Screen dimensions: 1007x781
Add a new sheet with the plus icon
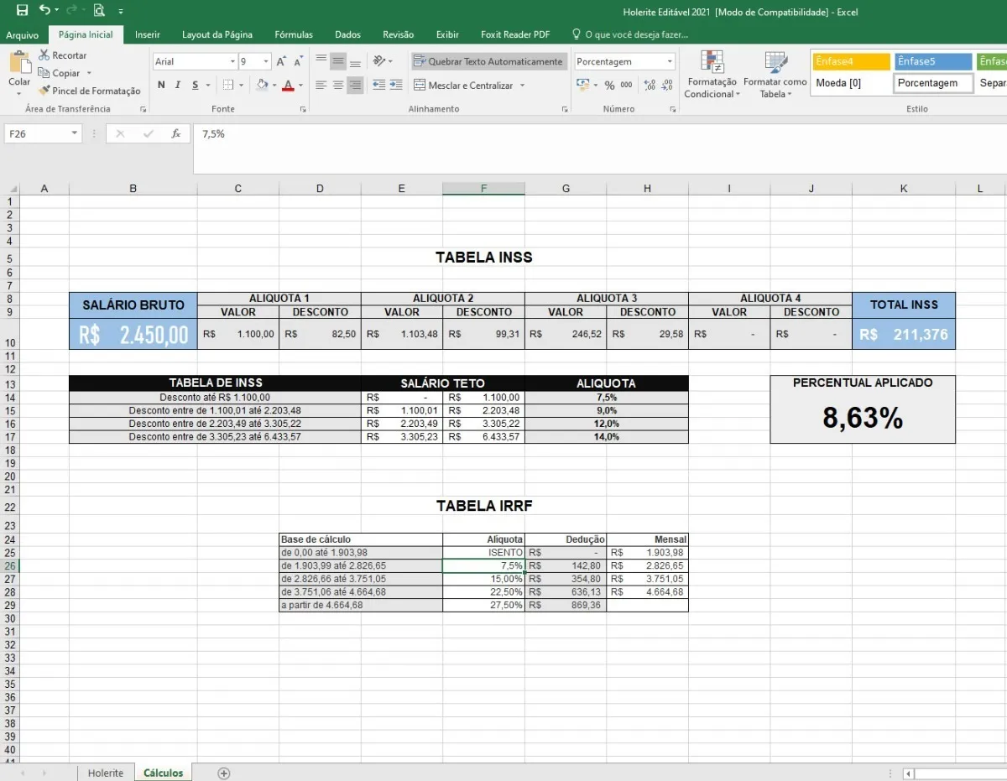point(223,773)
